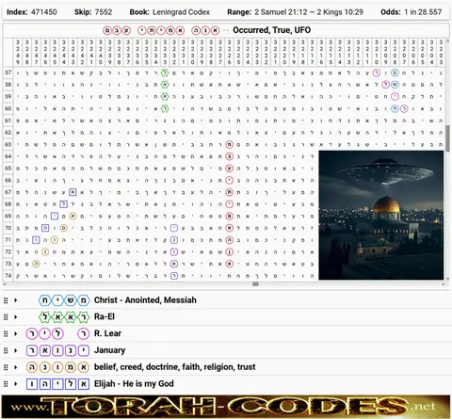The image size is (452, 419).
Task: Expand the Ra-El term entry
Action: point(15,317)
